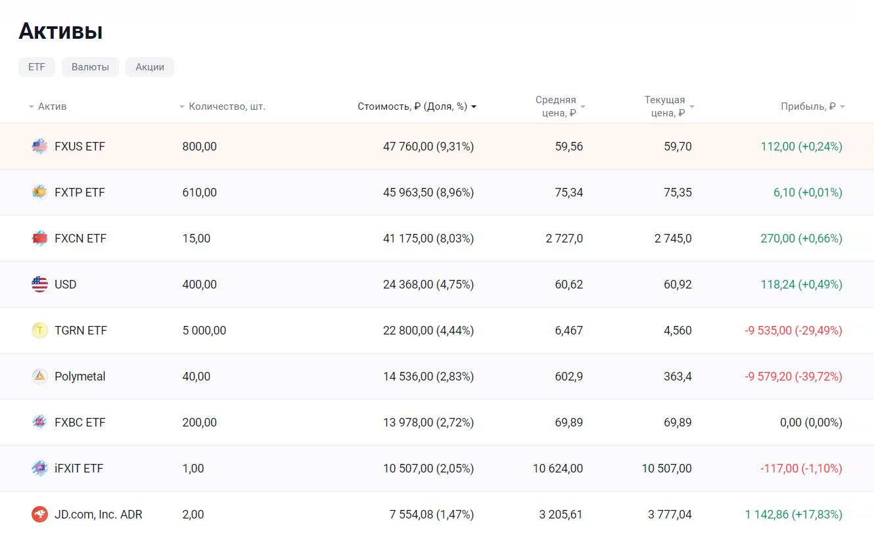Screen dimensions: 874x552
Task: Sort table by Текущая цена column
Action: 669,106
